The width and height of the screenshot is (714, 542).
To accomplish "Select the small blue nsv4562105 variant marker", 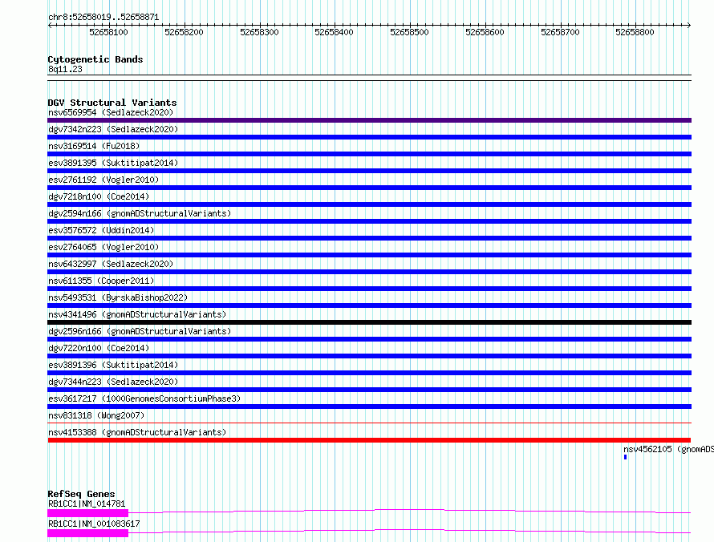I will [625, 457].
